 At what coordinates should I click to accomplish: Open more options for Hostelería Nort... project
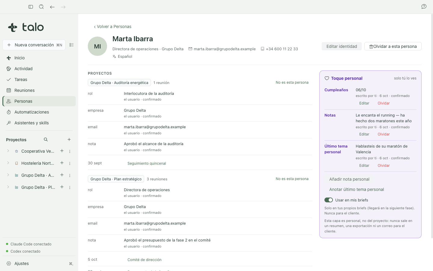[70, 163]
